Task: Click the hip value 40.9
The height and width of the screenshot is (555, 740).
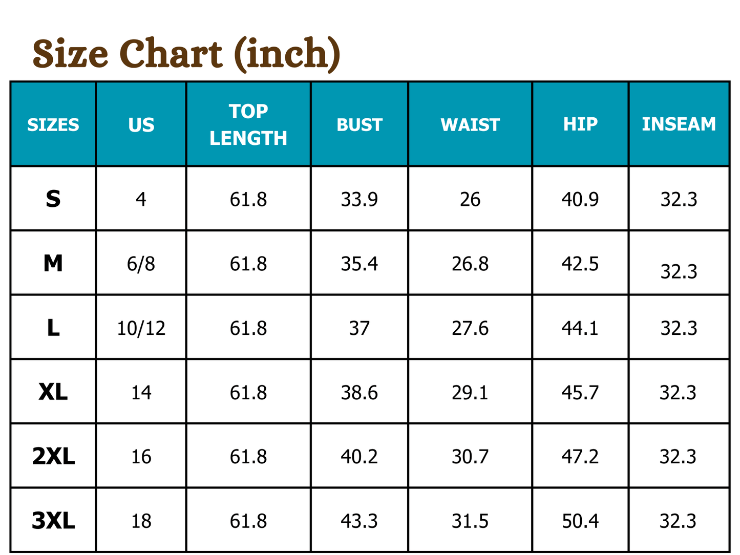Action: (x=580, y=199)
